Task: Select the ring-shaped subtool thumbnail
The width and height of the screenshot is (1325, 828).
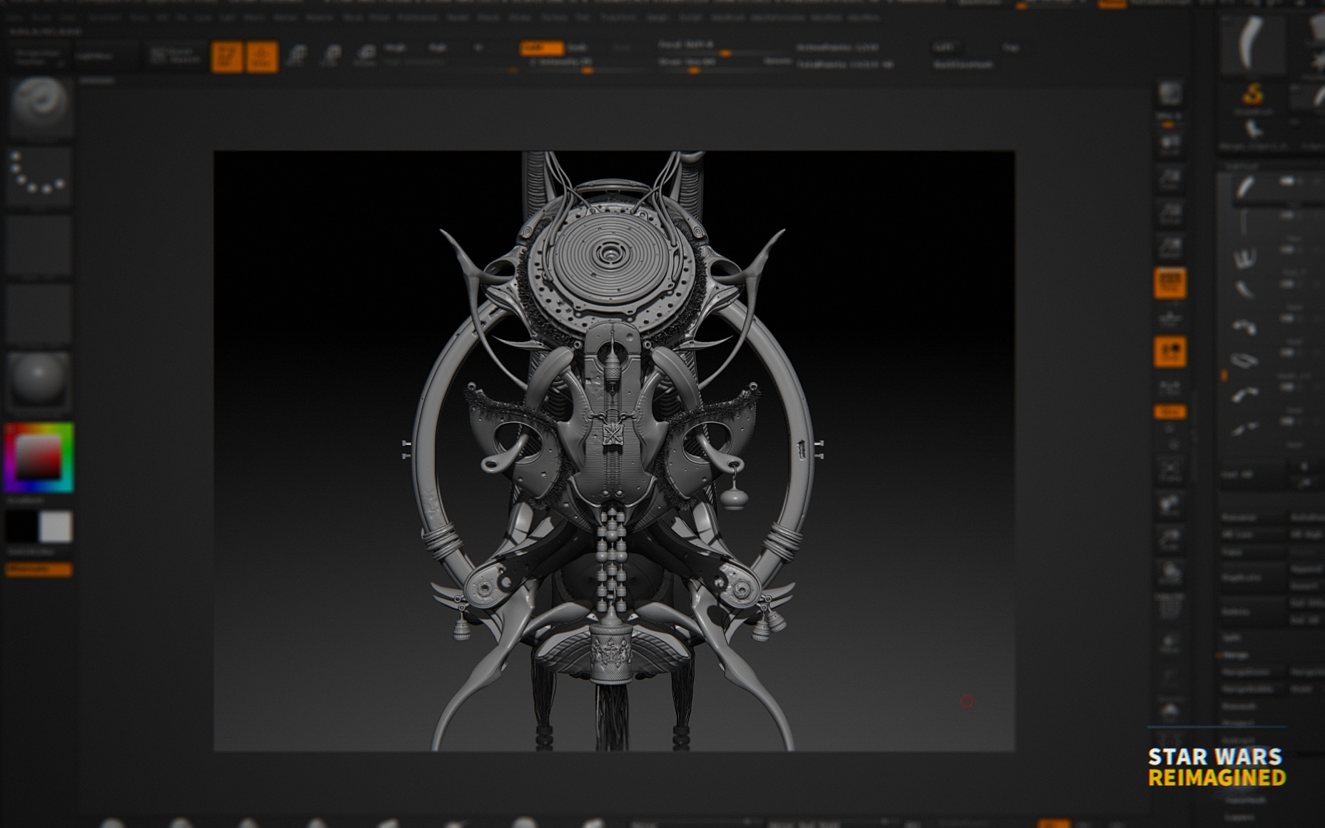Action: point(1244,360)
